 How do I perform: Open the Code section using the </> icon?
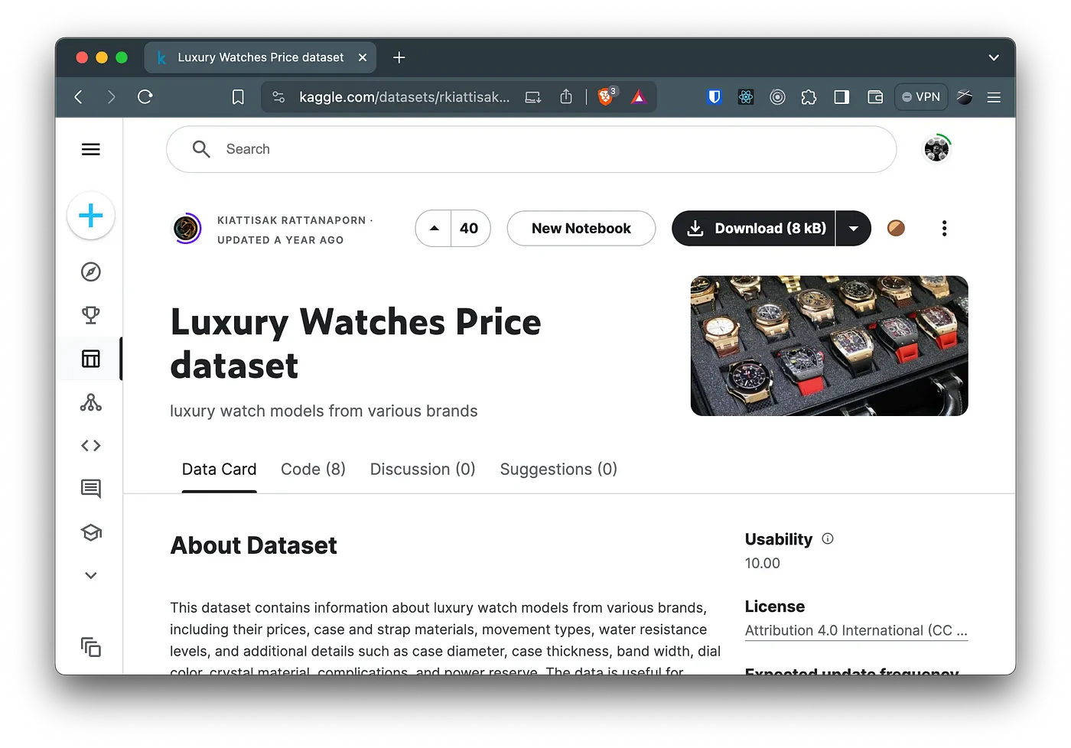pyautogui.click(x=90, y=445)
